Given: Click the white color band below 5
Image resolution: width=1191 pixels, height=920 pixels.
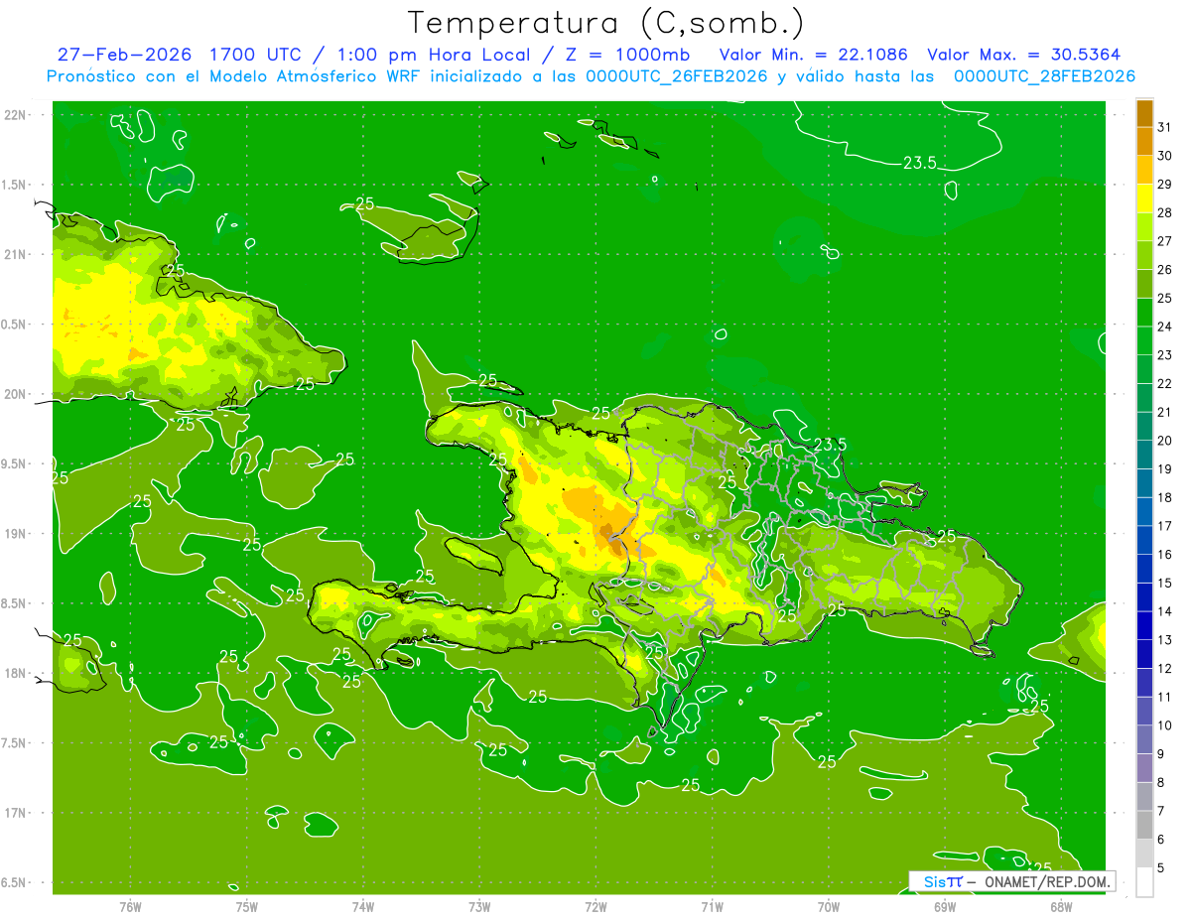Looking at the screenshot, I should pyautogui.click(x=1145, y=882).
